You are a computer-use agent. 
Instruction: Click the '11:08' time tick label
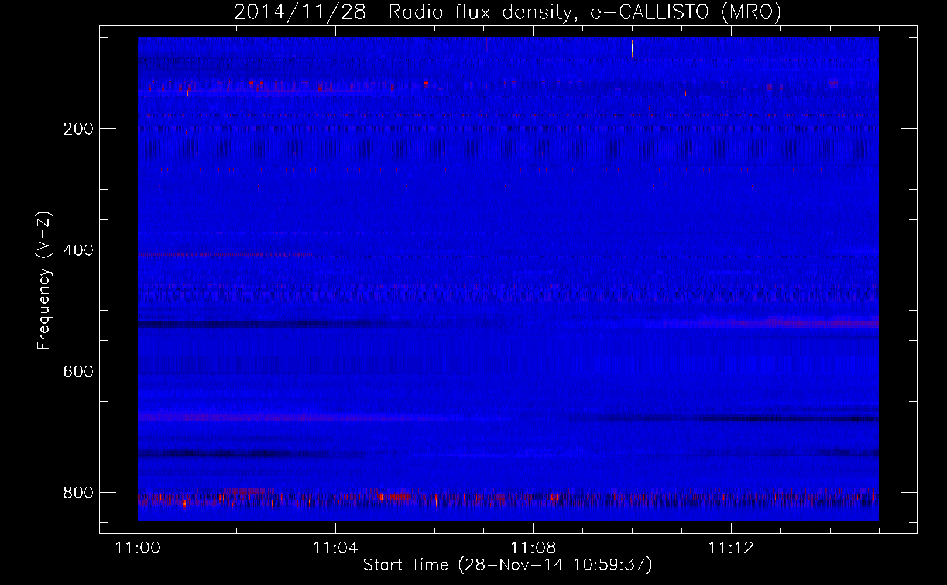point(533,548)
